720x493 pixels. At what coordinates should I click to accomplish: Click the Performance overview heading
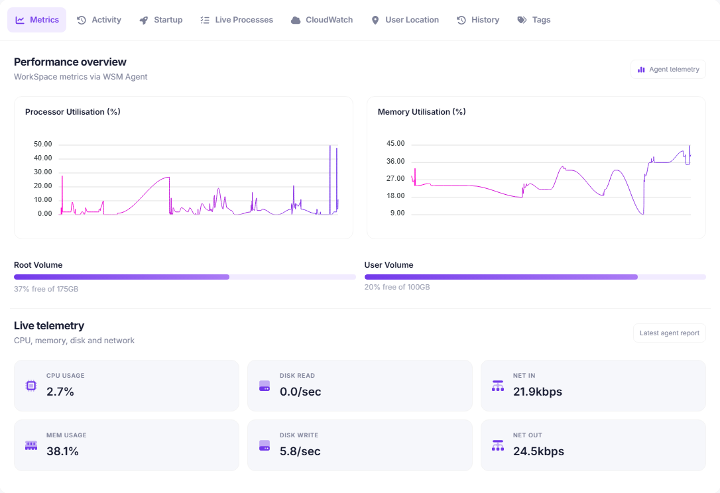[70, 62]
